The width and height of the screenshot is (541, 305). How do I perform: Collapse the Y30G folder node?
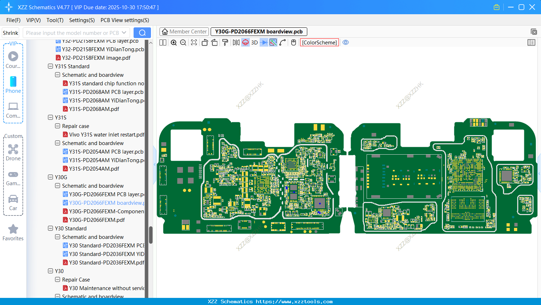50,177
